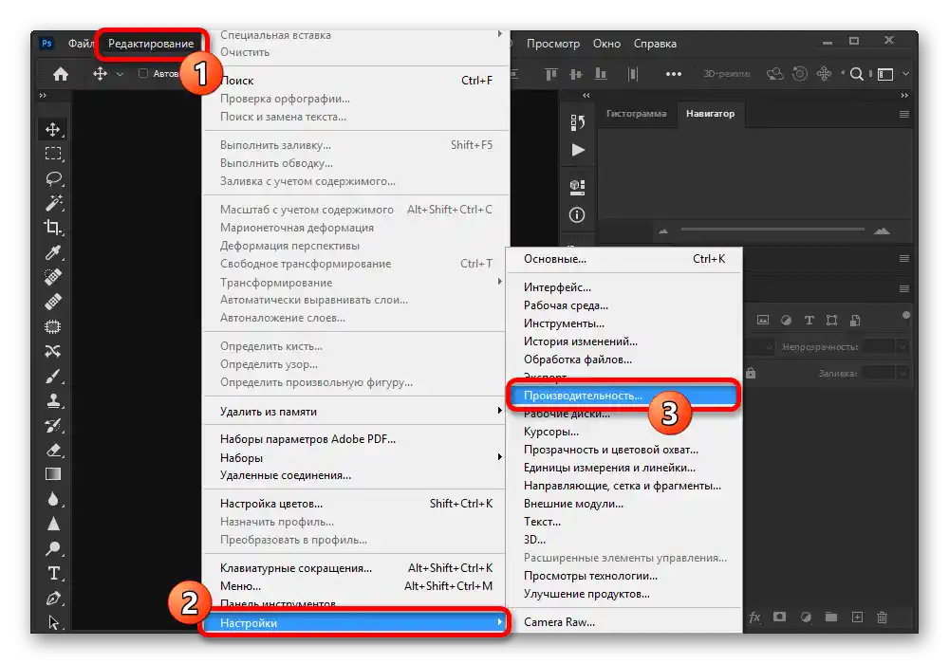This screenshot has height=664, width=949.
Task: Select the Brush tool
Action: coord(53,377)
